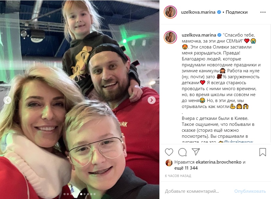
Task: Click the avatar beside the caption
Action: pos(170,37)
